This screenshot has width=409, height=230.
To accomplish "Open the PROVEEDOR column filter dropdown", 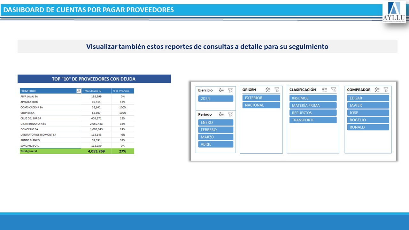I will (x=79, y=91).
